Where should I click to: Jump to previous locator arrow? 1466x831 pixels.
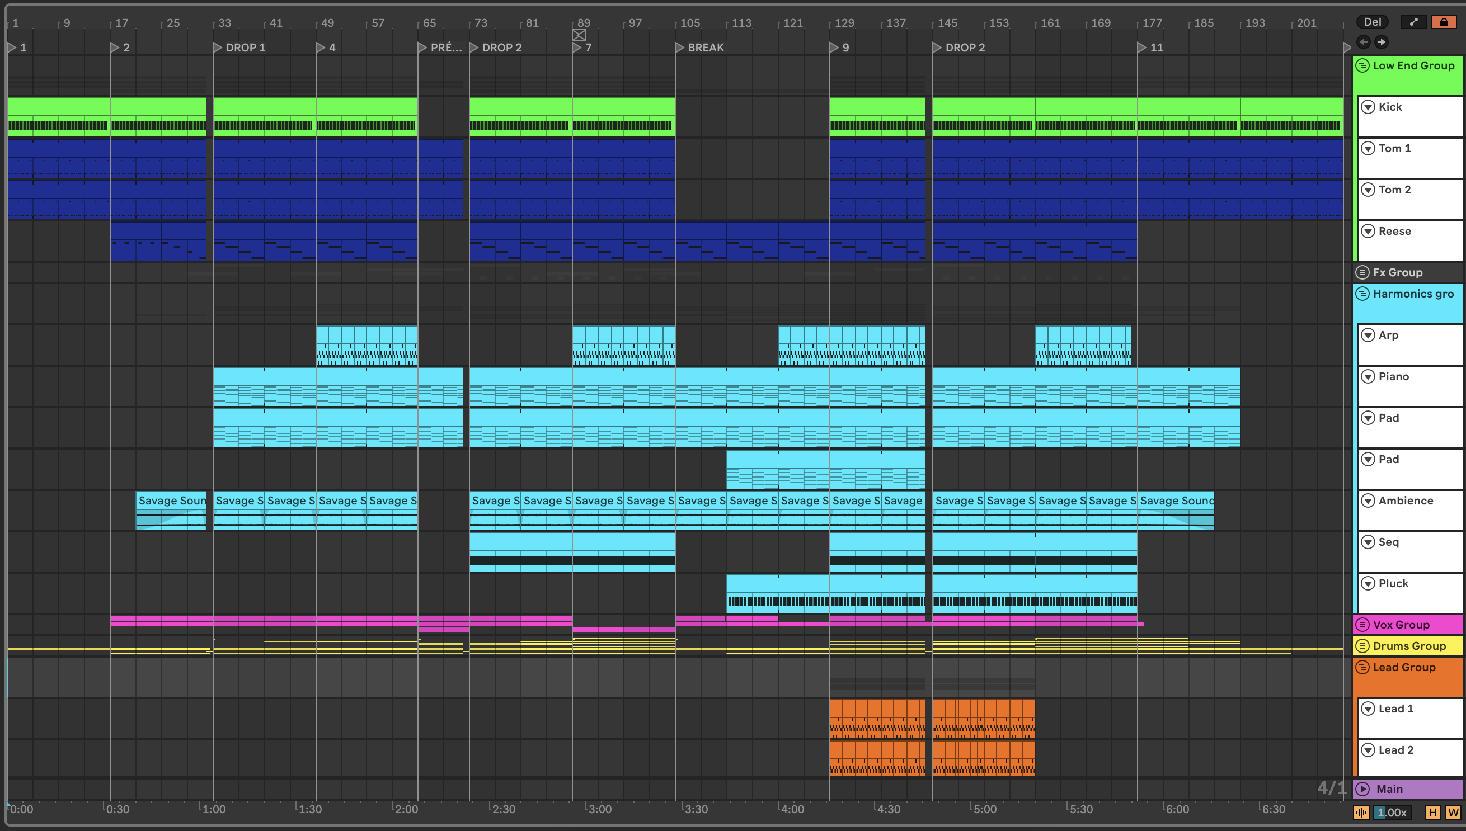(x=1363, y=42)
